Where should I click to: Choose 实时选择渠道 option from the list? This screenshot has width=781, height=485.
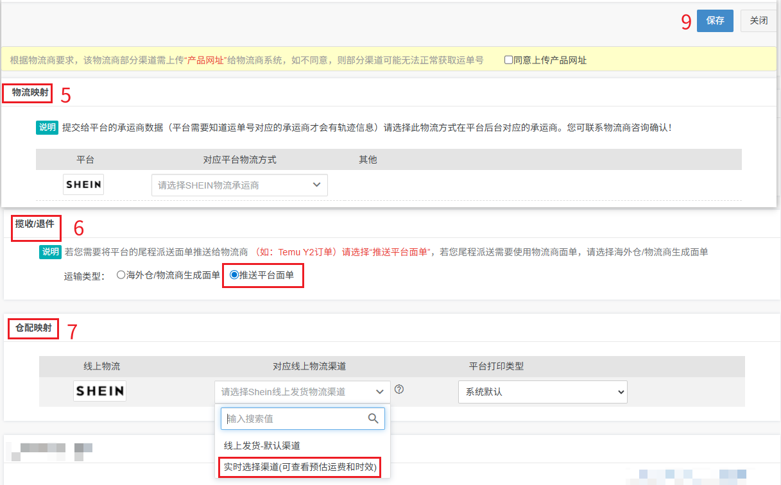(300, 467)
